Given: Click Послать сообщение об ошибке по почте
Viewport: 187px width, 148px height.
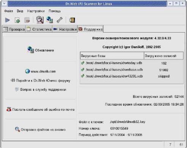Looking at the screenshot, I should pos(41,109).
